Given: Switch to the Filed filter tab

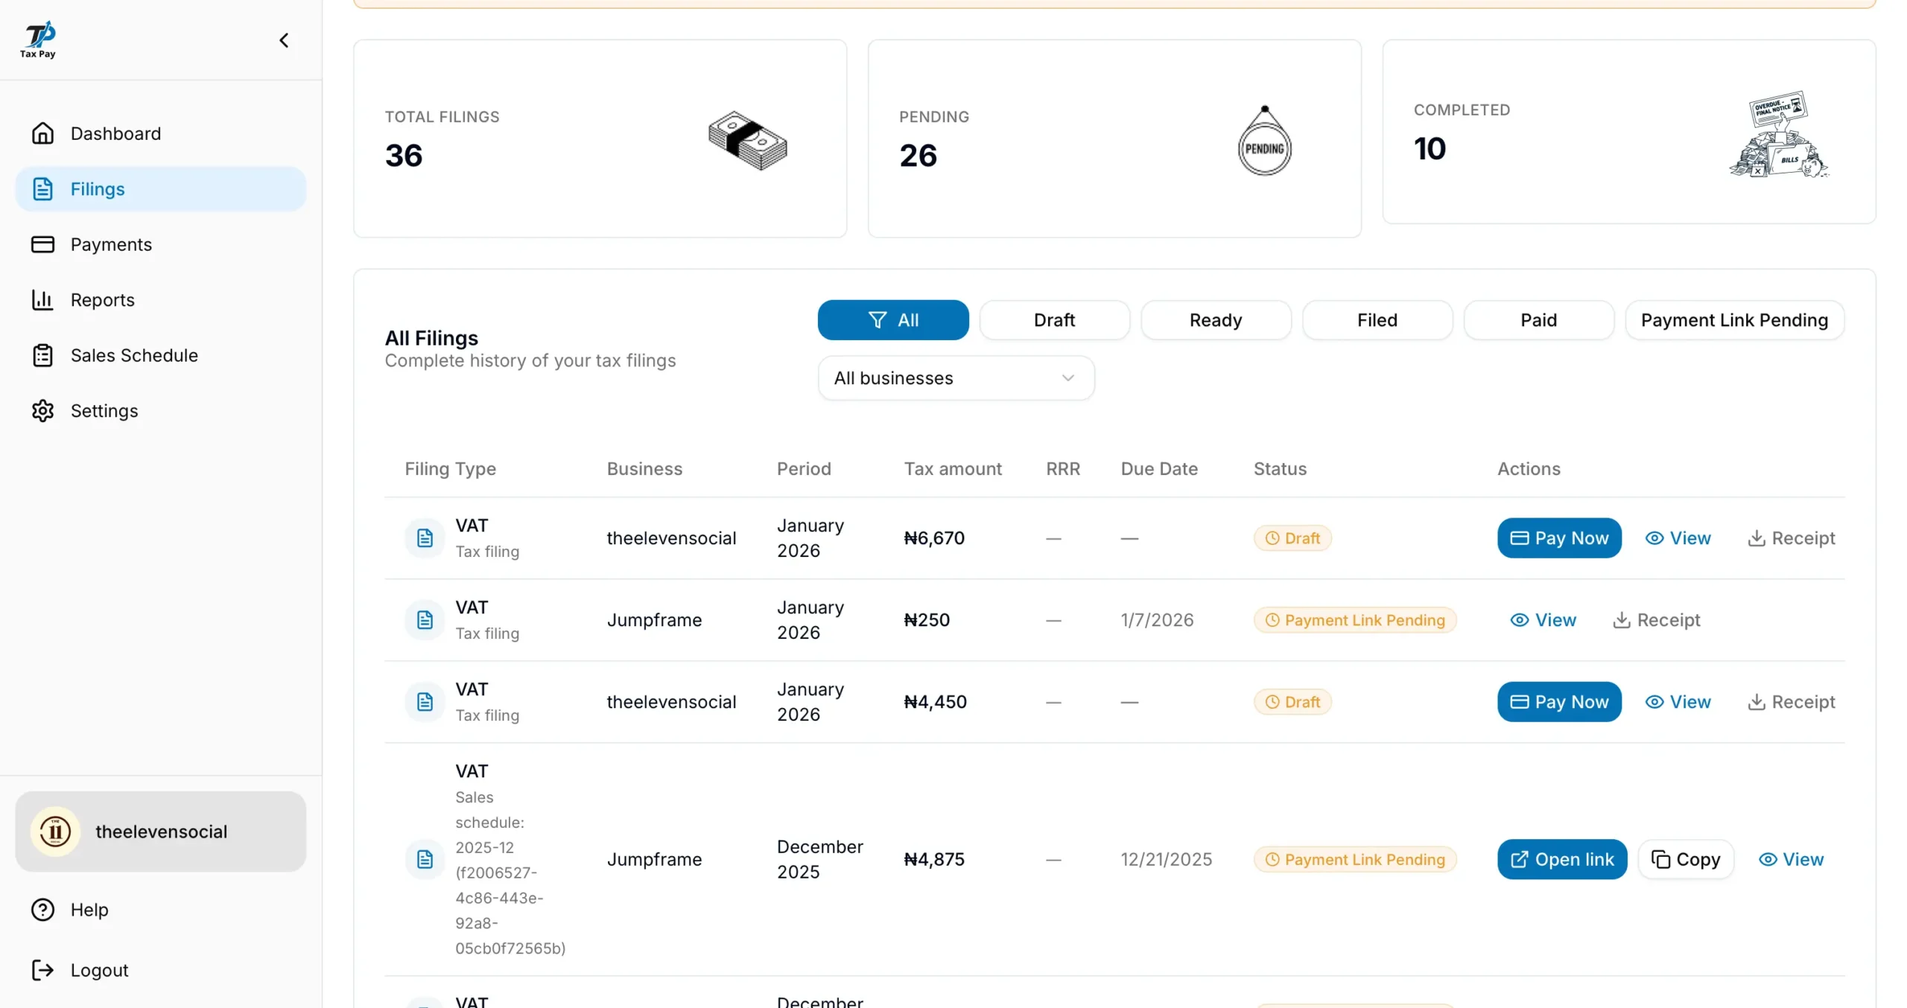Looking at the screenshot, I should [1376, 320].
